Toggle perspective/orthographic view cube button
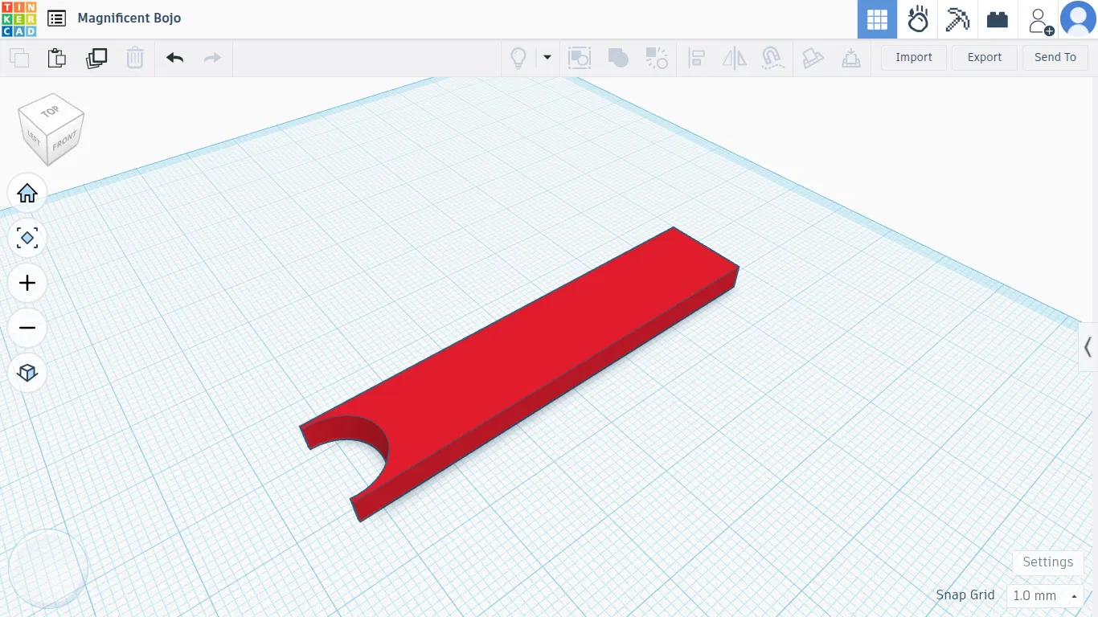The width and height of the screenshot is (1098, 617). pos(27,373)
